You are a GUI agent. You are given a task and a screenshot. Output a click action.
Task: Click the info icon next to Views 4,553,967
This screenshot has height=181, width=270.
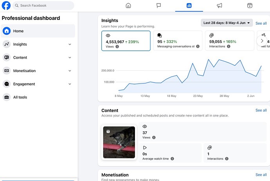(x=117, y=47)
